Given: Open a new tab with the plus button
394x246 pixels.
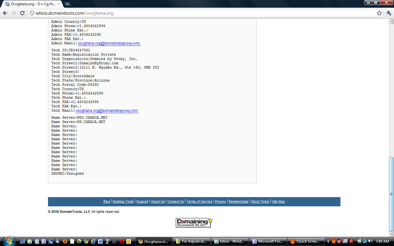Looking at the screenshot, I should point(67,4).
